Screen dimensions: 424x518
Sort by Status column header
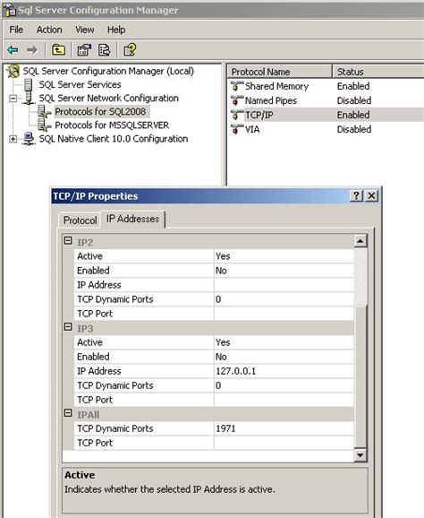point(377,72)
